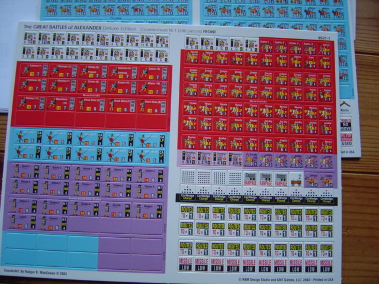Viewport: 379px width, 284px height.
Task: Click the 'CounterArt: By Rodger B. MacGowan' credit
Action: click(36, 272)
